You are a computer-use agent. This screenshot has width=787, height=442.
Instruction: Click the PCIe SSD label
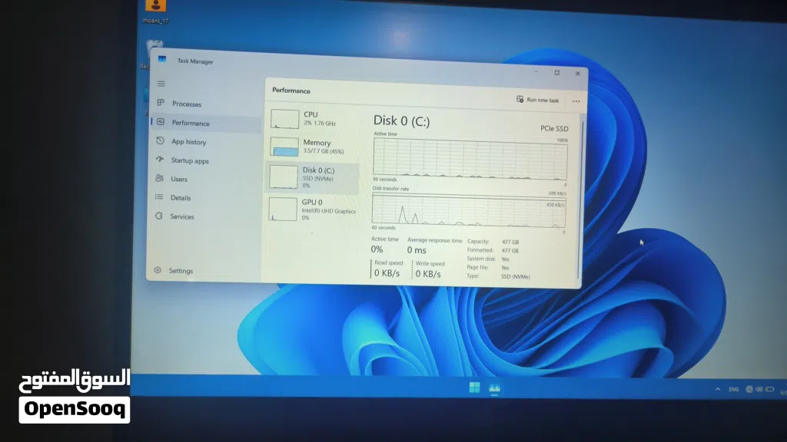tap(554, 129)
